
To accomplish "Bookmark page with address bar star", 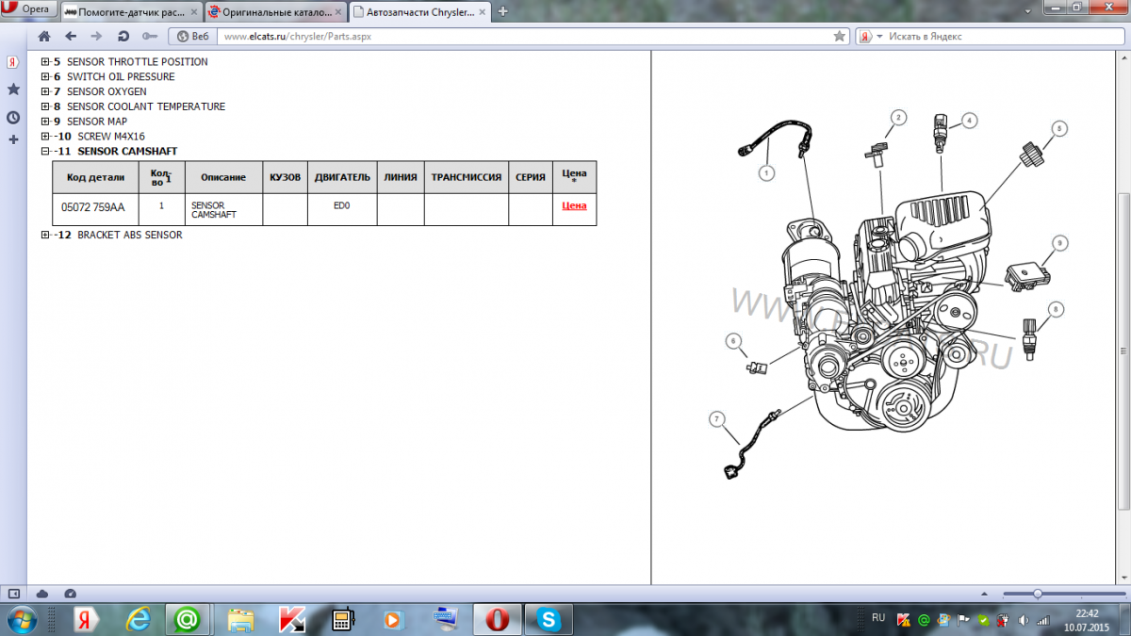I will (840, 36).
